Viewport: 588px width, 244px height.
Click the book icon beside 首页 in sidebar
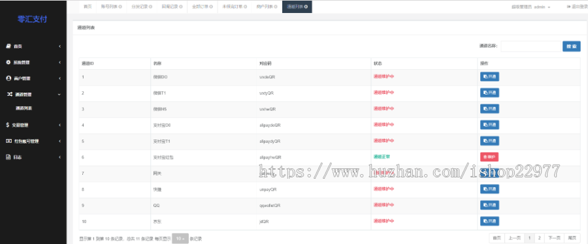tap(8, 46)
